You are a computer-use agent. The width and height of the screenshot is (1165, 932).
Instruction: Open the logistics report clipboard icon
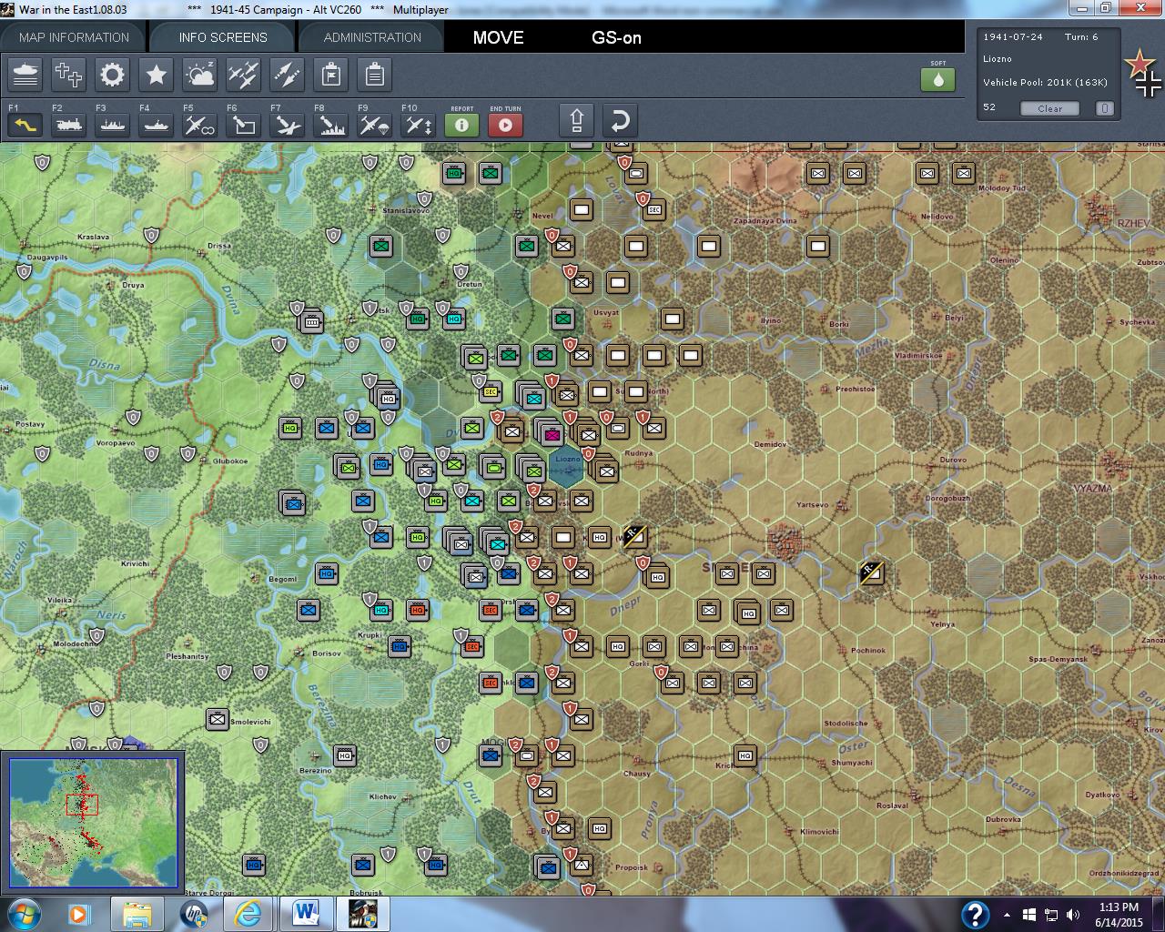coord(375,75)
